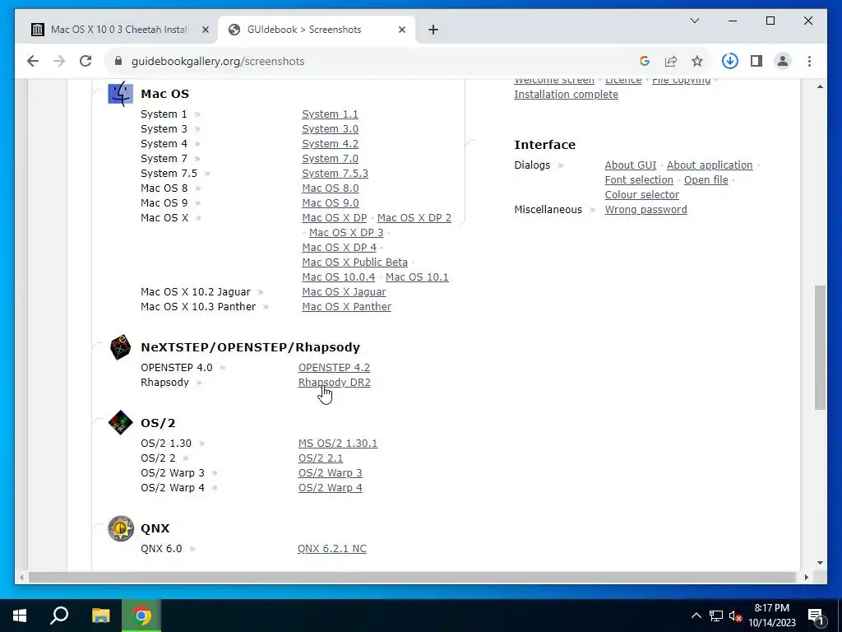Open the About GUI dialog link
Viewport: 842px width, 632px height.
tap(631, 165)
